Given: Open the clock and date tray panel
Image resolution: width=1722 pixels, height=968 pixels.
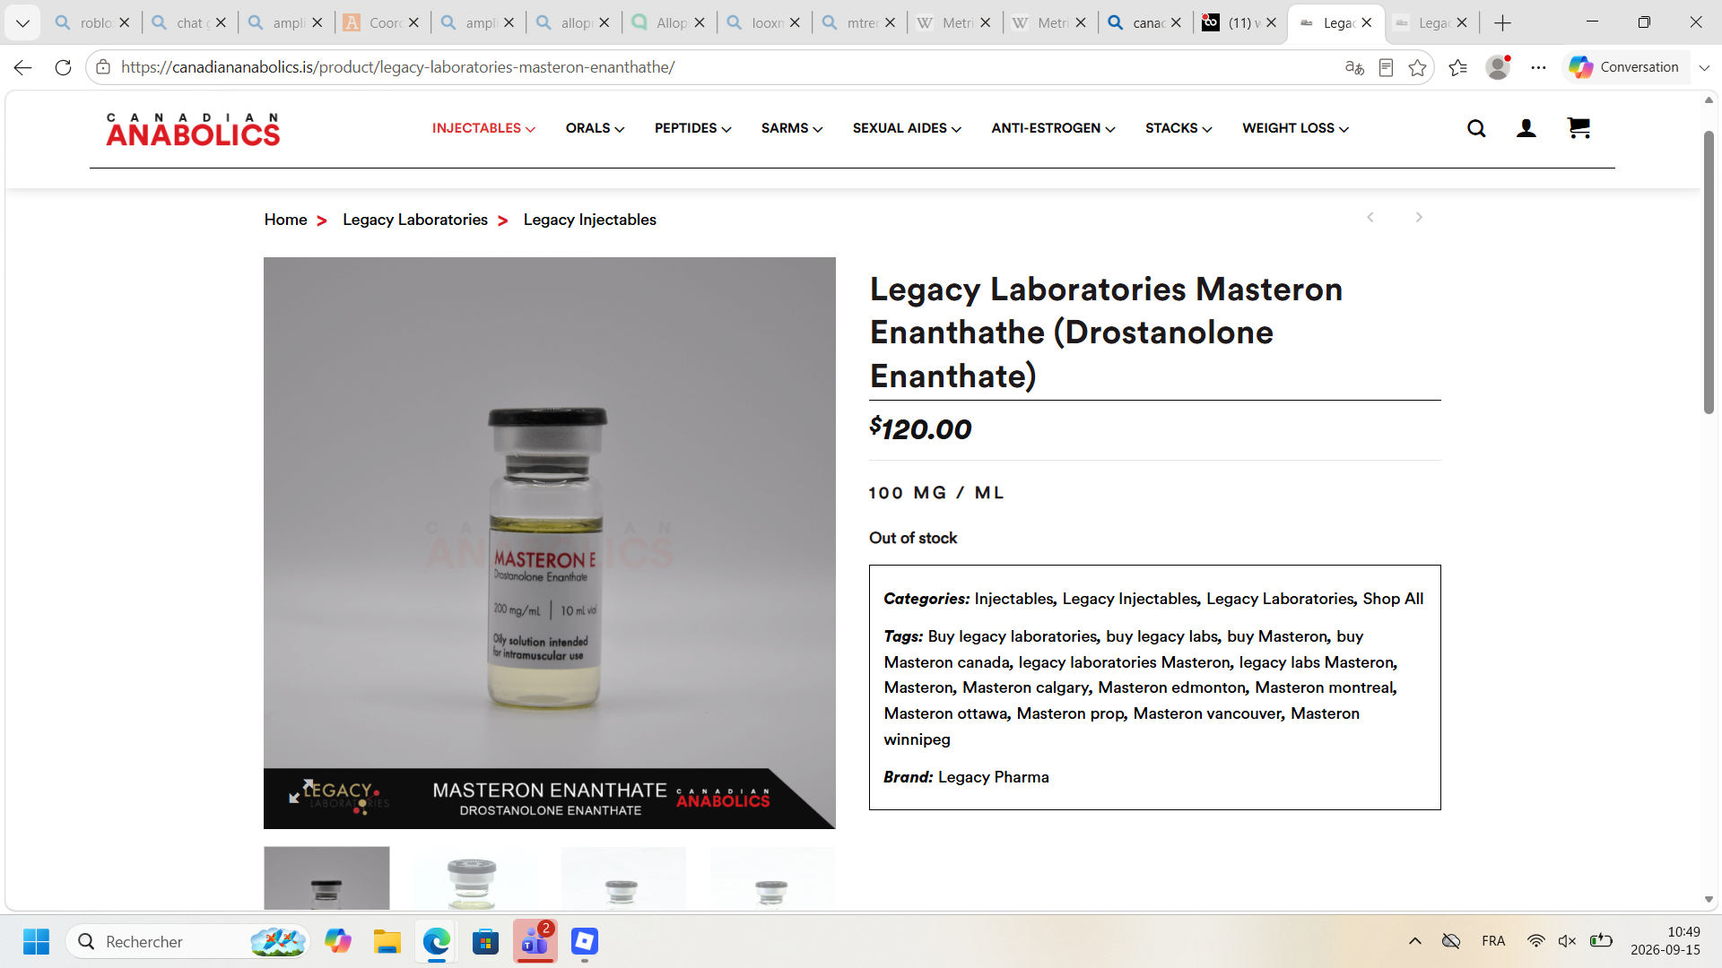Looking at the screenshot, I should (x=1665, y=941).
